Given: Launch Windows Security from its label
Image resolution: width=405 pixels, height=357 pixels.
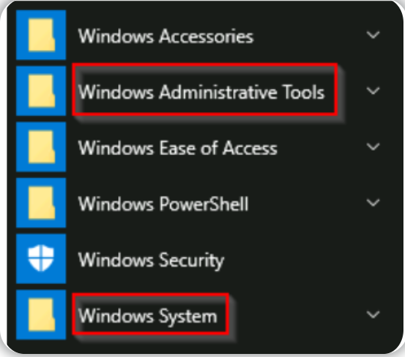Looking at the screenshot, I should point(151,260).
